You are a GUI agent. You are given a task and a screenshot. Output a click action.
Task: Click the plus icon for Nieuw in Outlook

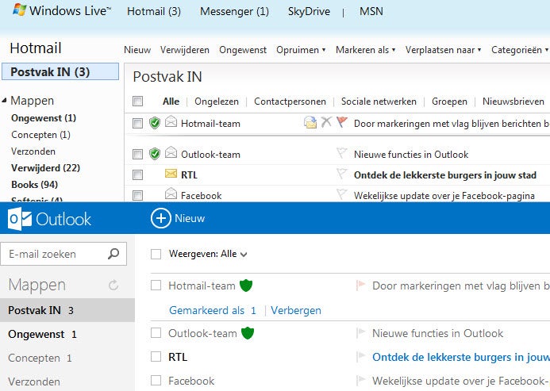pos(160,218)
